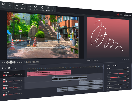Add a track with the plus icon
132x102 pixels.
pyautogui.click(x=2, y=68)
